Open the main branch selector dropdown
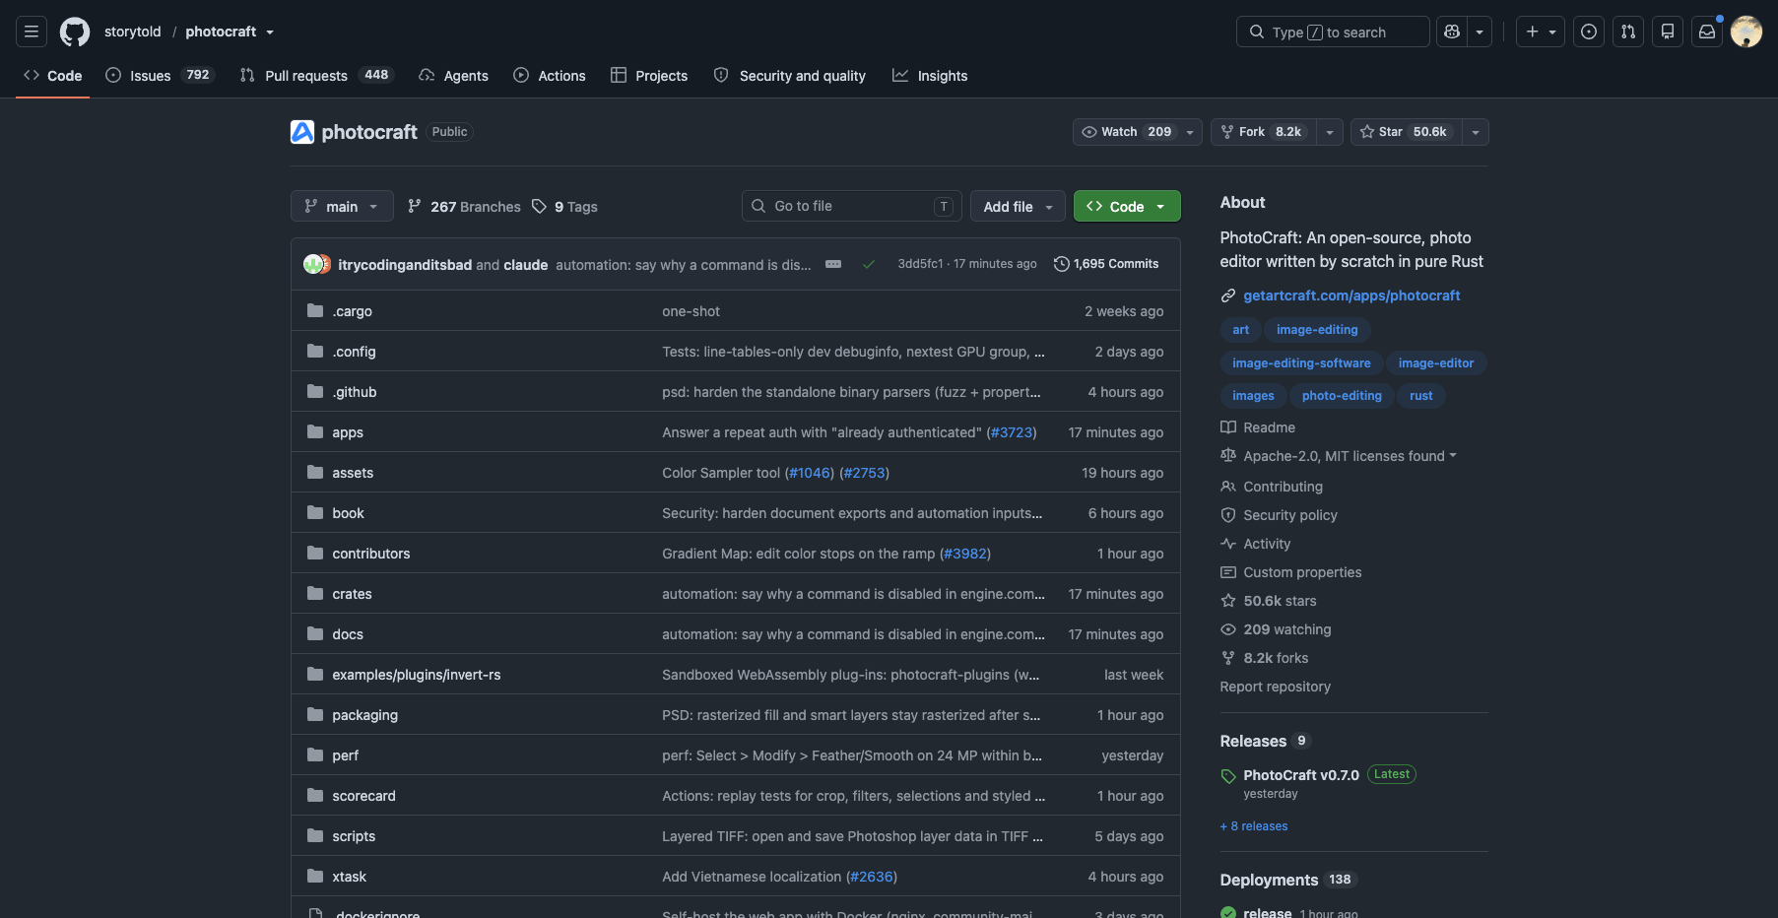 [342, 206]
